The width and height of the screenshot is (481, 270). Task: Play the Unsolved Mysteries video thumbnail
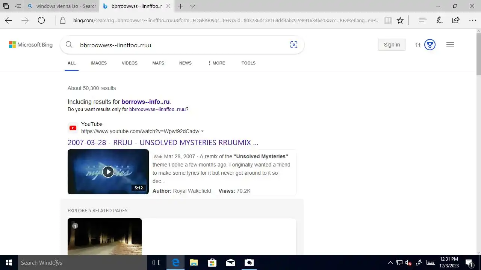point(108,172)
